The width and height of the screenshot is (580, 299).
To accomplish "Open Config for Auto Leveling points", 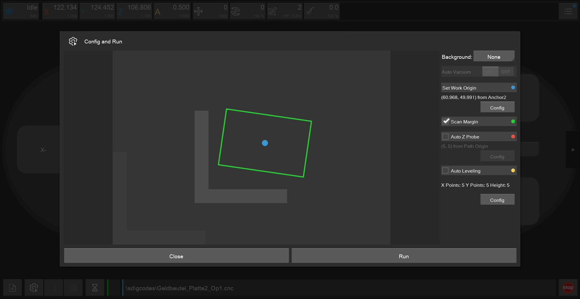I will pyautogui.click(x=497, y=200).
